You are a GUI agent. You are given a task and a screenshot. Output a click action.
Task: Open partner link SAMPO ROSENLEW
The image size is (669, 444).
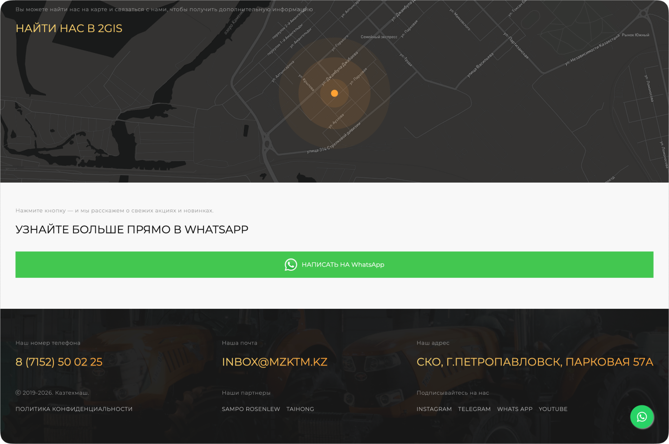coord(251,409)
